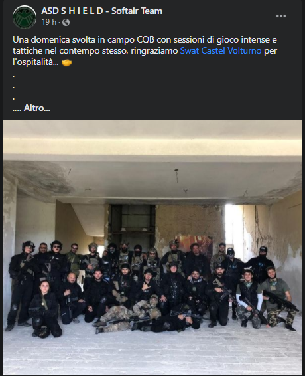
Task: Click the player lying down in camouflage
Action: pos(128,315)
